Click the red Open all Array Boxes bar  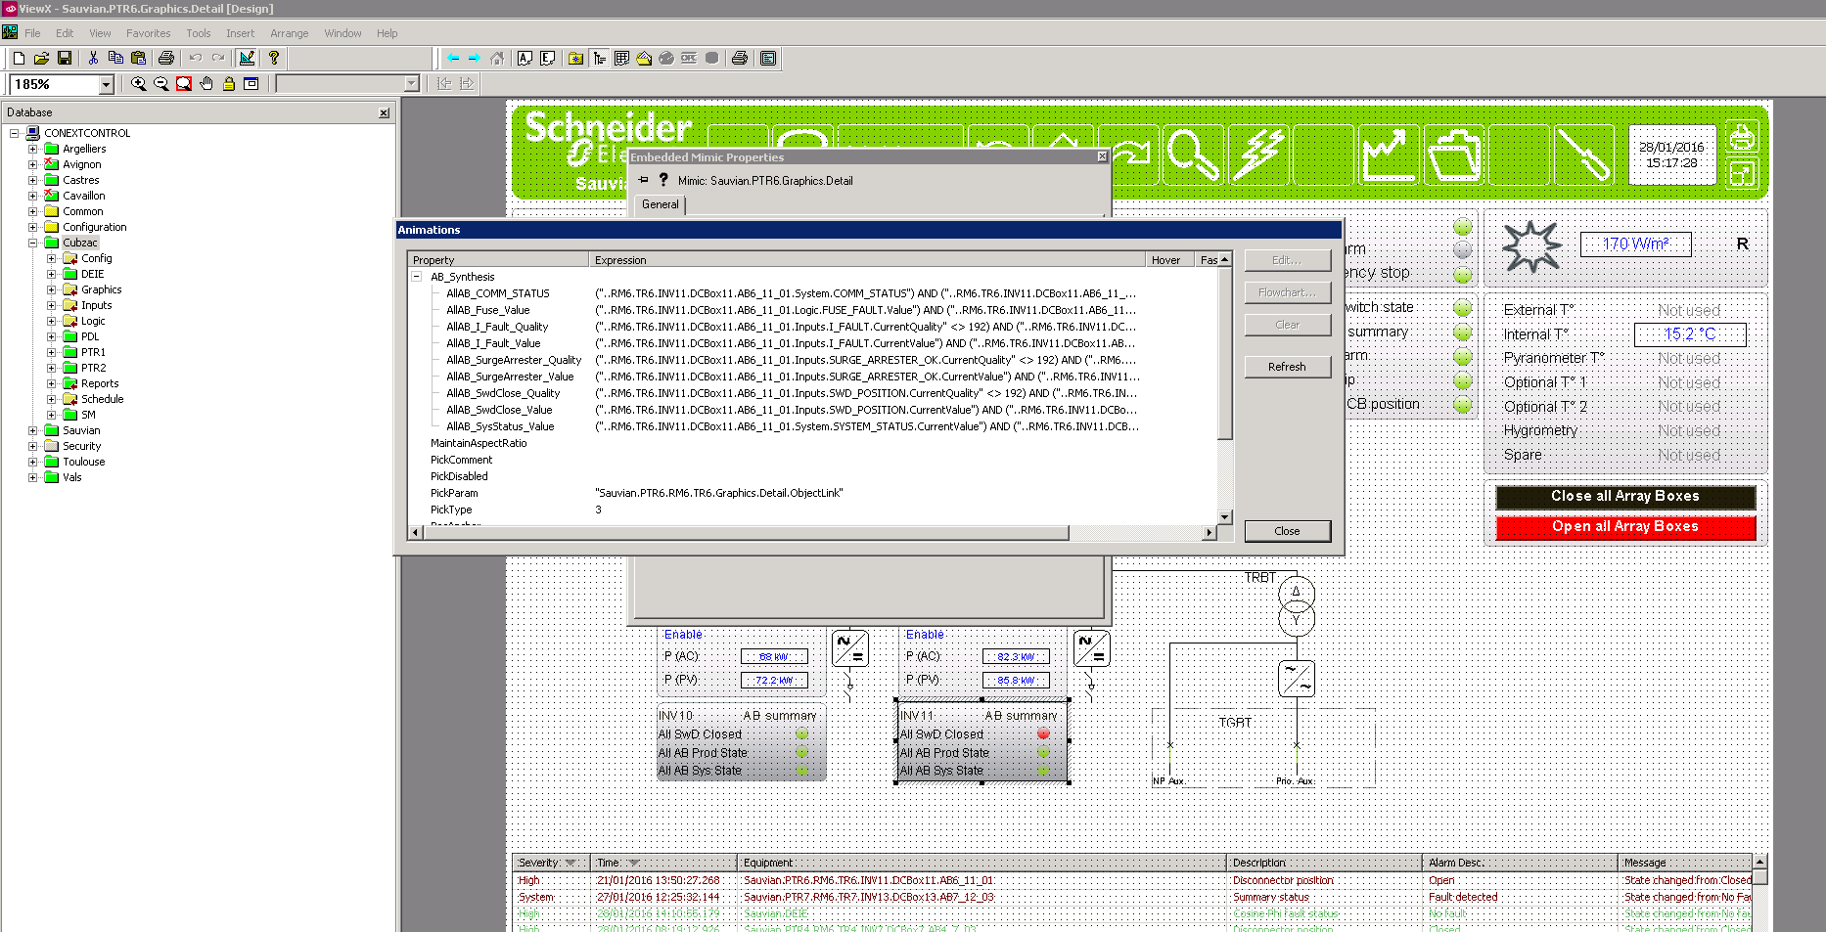coord(1624,527)
